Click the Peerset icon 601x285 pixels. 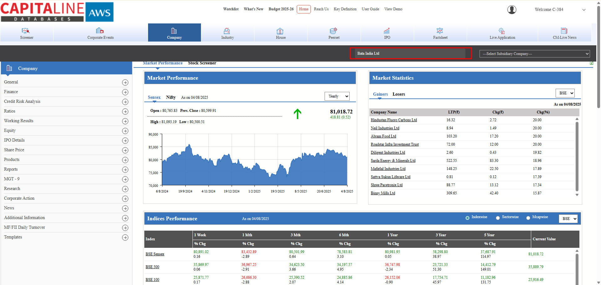[x=333, y=31]
